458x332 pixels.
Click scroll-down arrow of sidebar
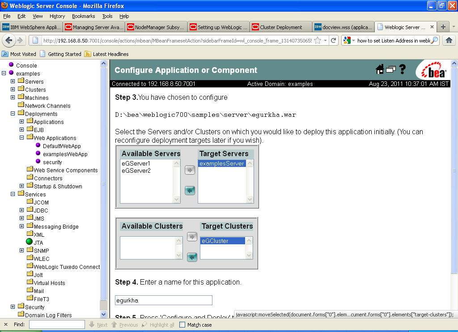tap(104, 315)
